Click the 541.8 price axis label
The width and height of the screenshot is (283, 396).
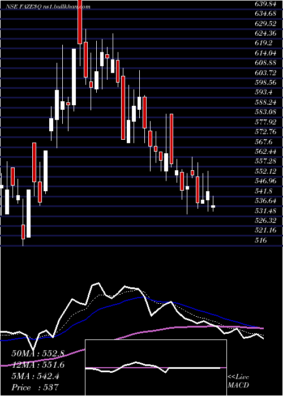coord(264,191)
